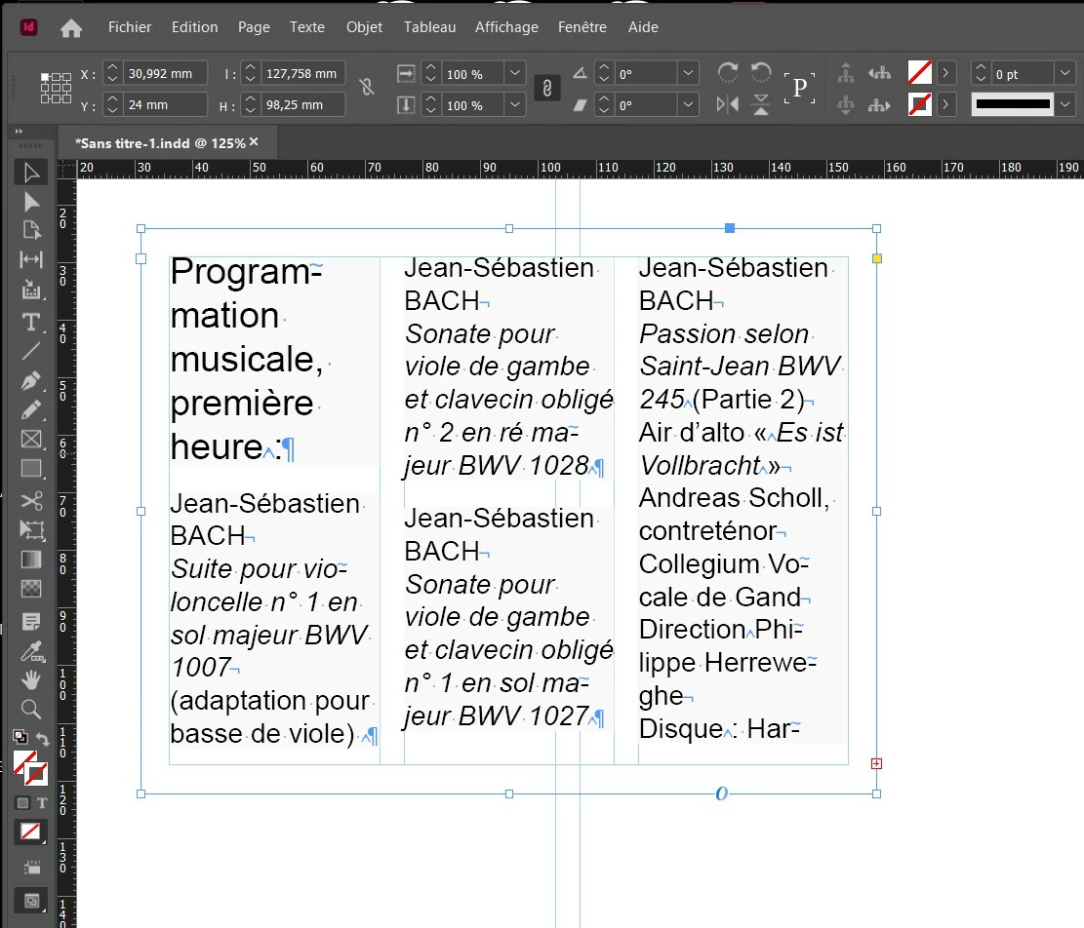
Task: Open the Aide menu
Action: (x=643, y=27)
